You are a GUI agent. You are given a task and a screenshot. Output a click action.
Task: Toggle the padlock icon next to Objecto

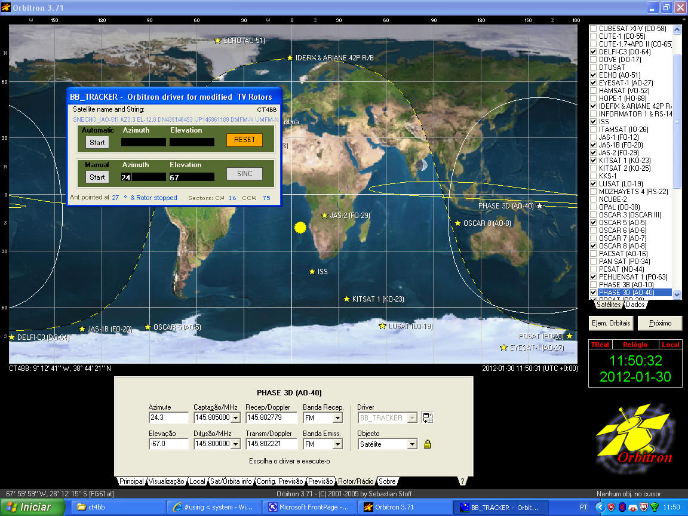(428, 444)
